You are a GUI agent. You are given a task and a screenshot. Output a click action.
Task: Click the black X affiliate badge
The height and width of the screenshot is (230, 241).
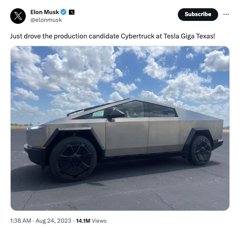(x=71, y=12)
